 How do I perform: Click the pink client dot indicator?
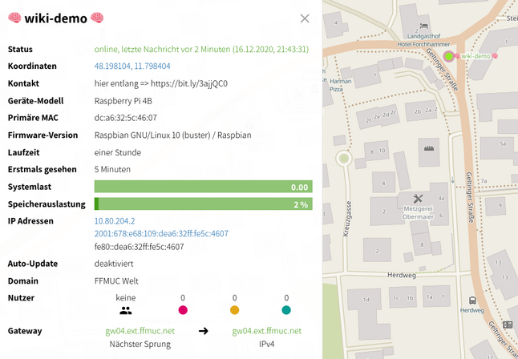[x=183, y=310]
